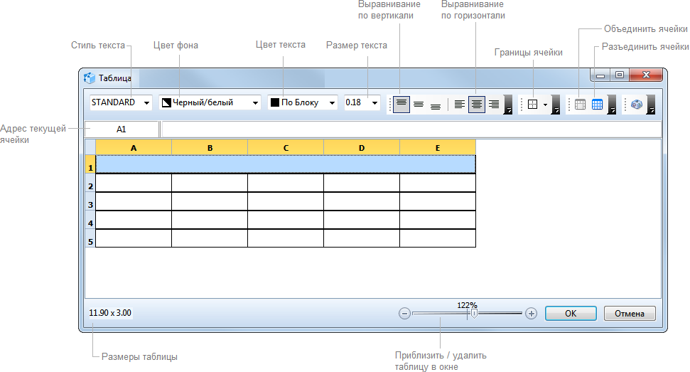Open overflow options of last toolbar

pos(651,105)
